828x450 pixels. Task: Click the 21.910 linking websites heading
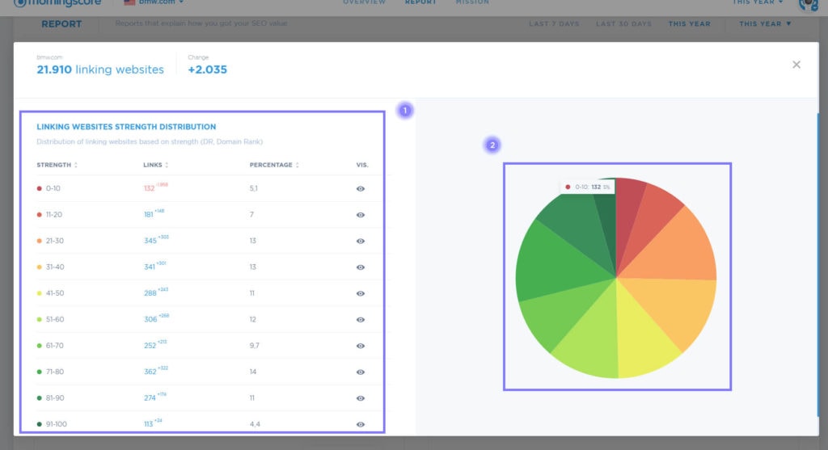[x=100, y=69]
